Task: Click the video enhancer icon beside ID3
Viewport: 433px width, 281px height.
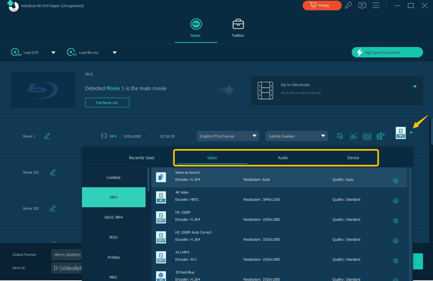Action: point(380,136)
